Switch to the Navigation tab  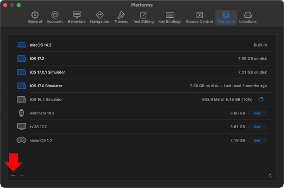click(100, 18)
